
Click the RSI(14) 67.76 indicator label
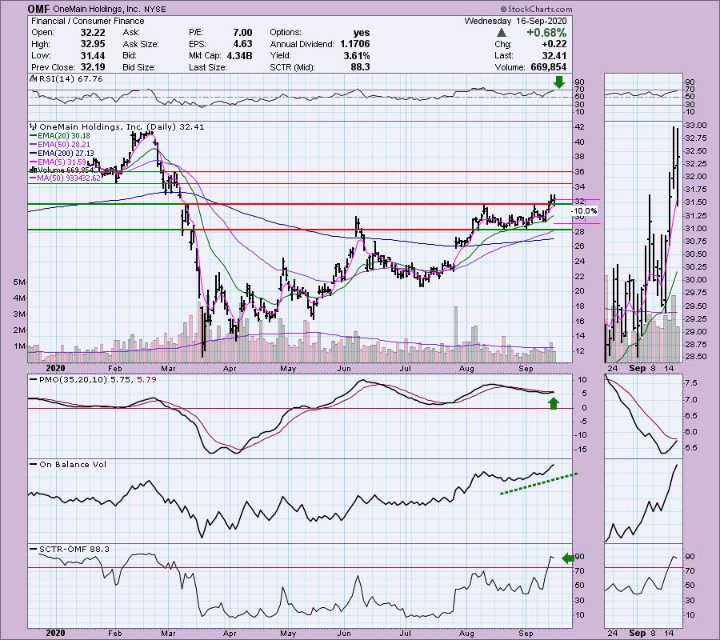pos(70,79)
